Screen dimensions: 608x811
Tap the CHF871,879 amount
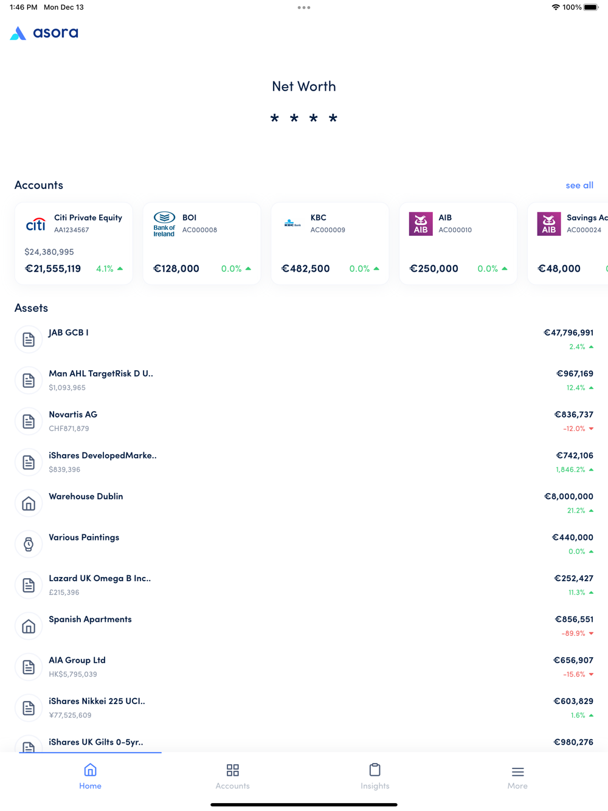[x=69, y=429]
